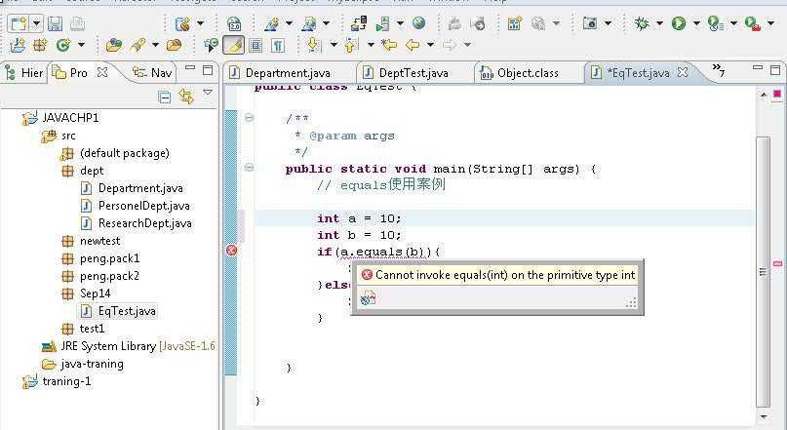This screenshot has width=787, height=430.
Task: Click Last Edit Location arrow icon
Action: (x=388, y=45)
